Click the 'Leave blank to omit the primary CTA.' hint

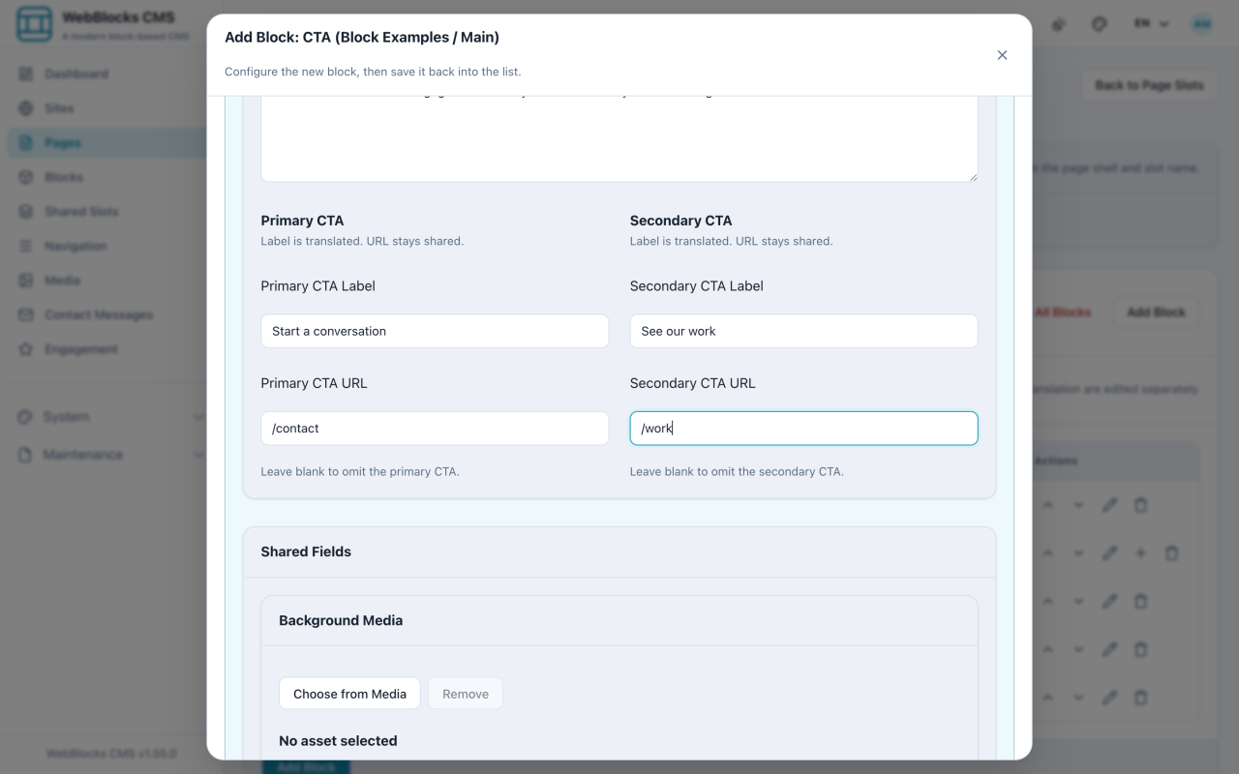[x=360, y=472]
